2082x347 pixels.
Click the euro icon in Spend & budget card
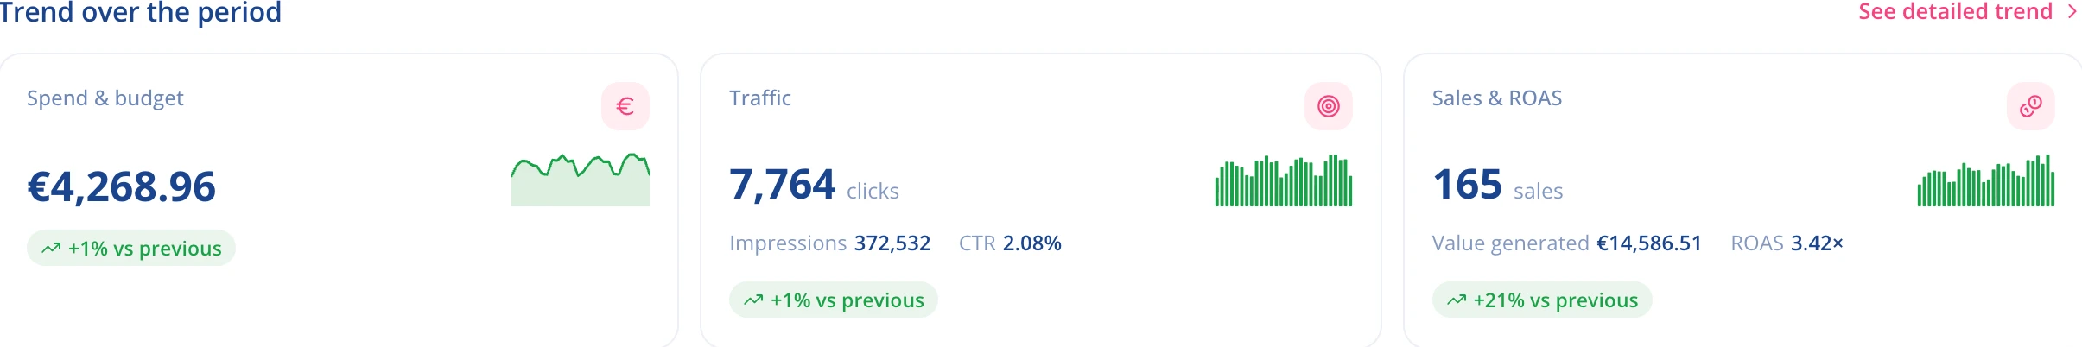click(625, 106)
